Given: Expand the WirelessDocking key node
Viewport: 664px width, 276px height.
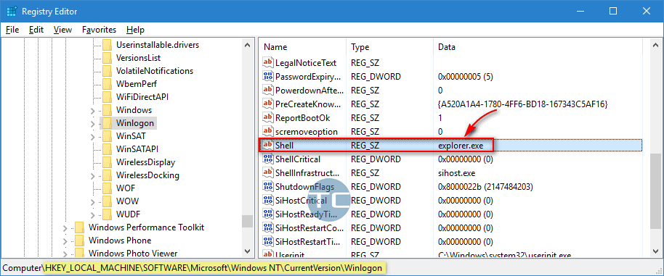Looking at the screenshot, I should tap(93, 175).
